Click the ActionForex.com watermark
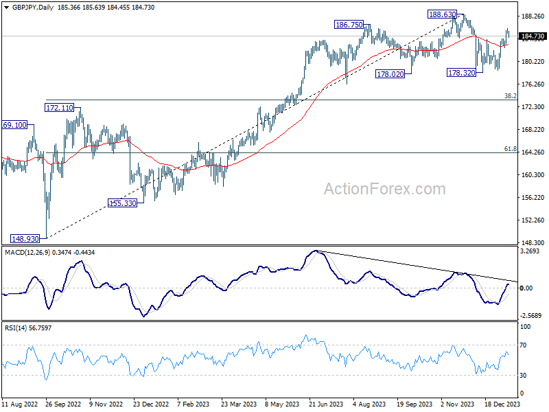 384,189
